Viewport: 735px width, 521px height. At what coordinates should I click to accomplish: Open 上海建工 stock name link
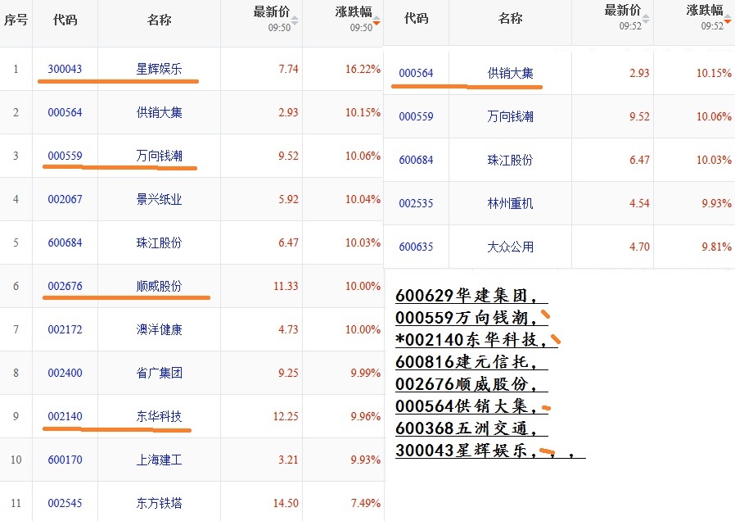tap(159, 460)
